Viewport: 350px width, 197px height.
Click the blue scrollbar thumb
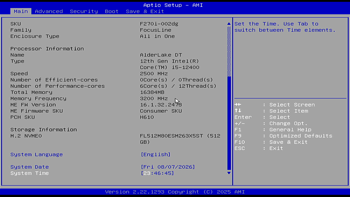[229, 123]
